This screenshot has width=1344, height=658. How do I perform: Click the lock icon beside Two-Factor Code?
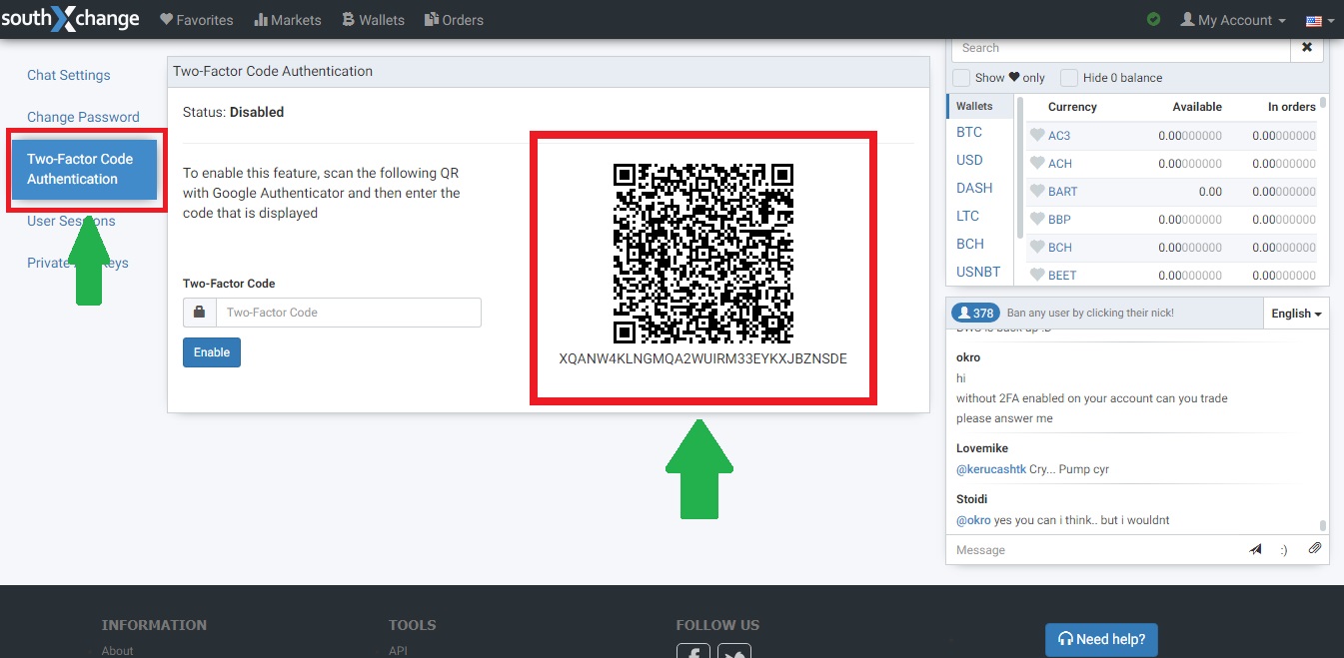[200, 313]
